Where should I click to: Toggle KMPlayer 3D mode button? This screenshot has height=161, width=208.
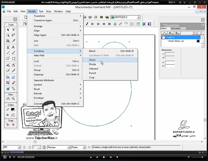pyautogui.click(x=5, y=157)
